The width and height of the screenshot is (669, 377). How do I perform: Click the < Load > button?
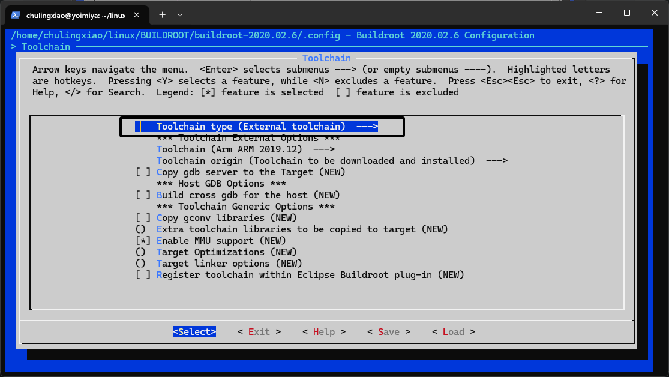tap(454, 332)
